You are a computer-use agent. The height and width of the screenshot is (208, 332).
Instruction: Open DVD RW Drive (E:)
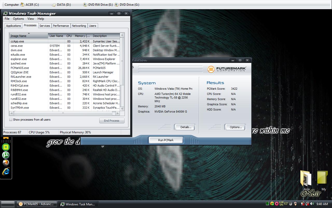[98, 4]
